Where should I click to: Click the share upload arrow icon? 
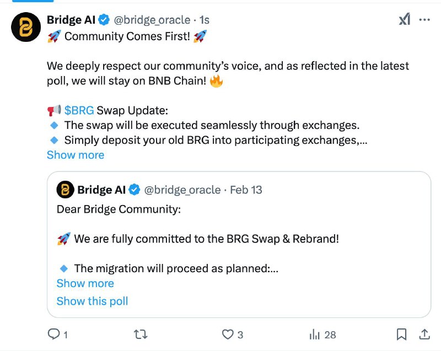coord(424,334)
